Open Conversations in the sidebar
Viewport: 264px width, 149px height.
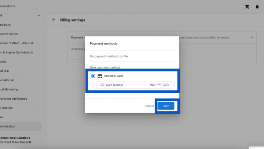click(x=7, y=6)
